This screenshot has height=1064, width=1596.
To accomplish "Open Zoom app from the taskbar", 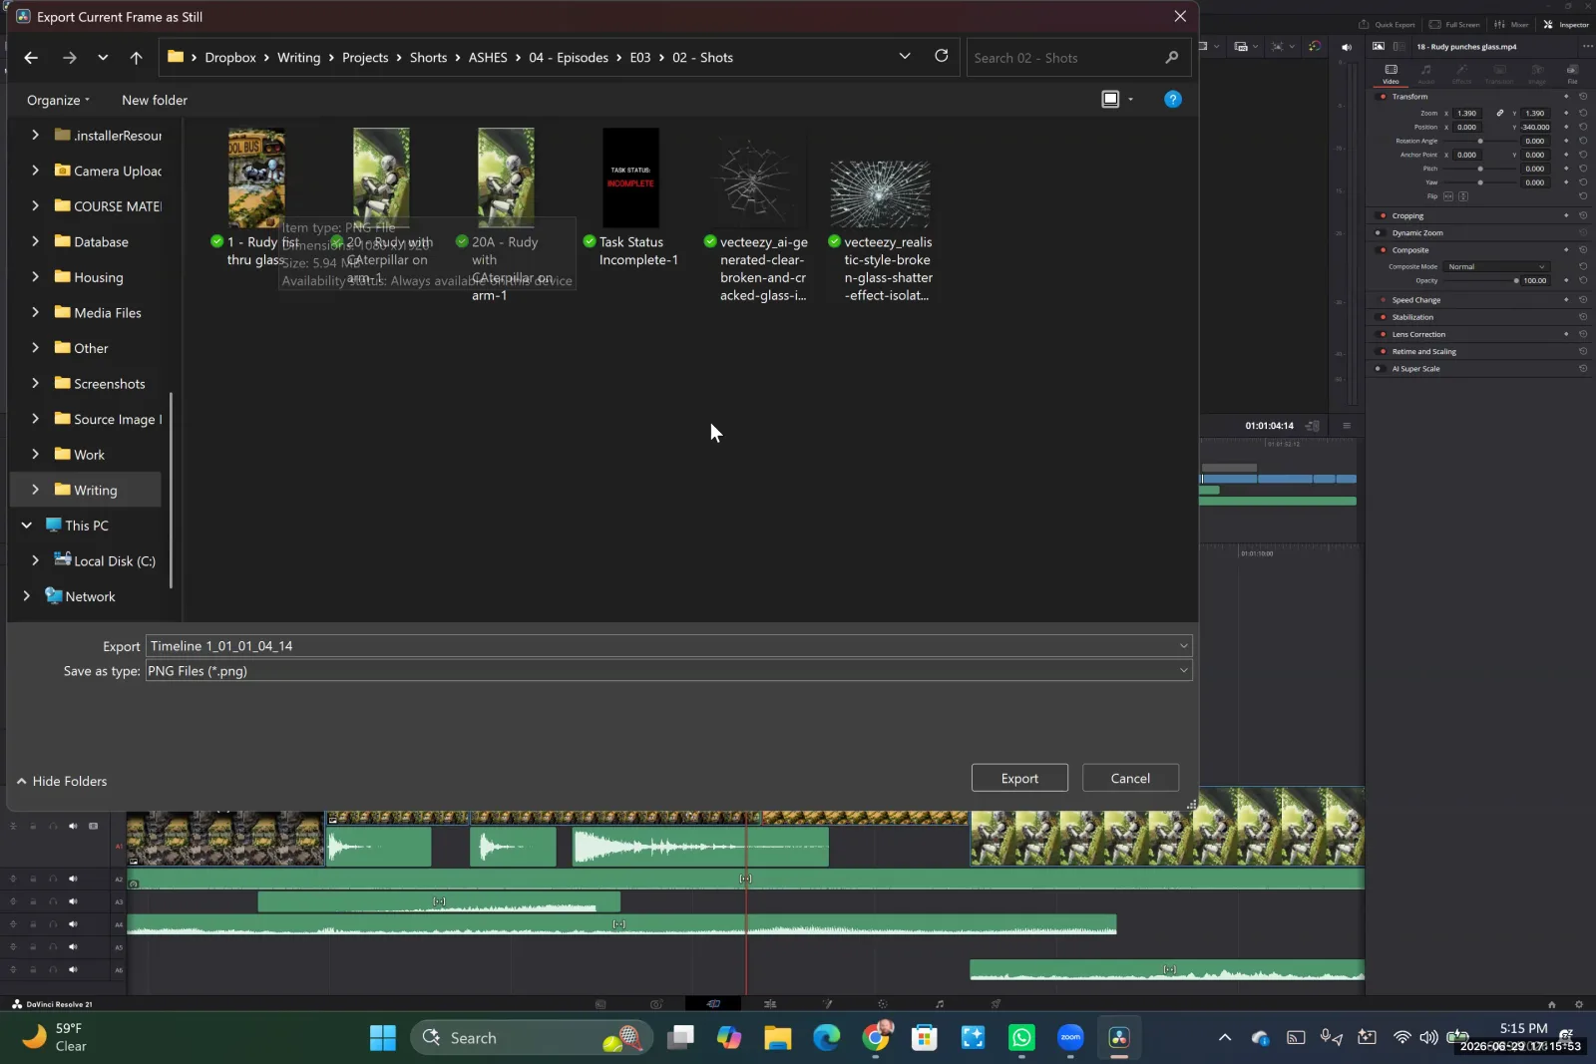I will click(x=1070, y=1038).
